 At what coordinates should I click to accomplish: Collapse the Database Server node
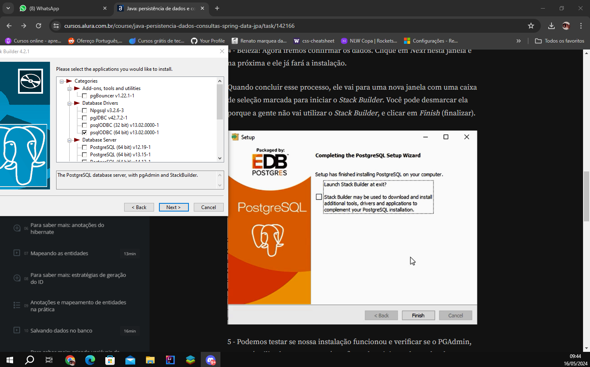[x=69, y=140]
